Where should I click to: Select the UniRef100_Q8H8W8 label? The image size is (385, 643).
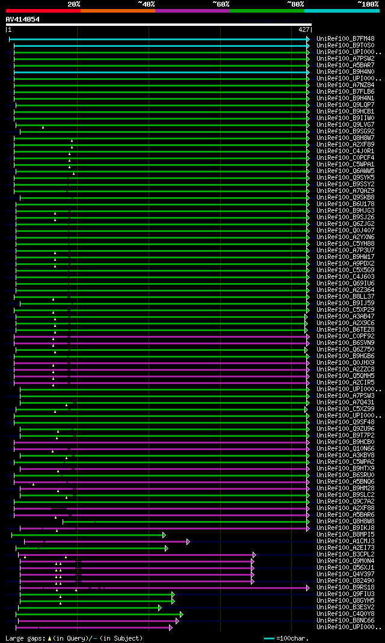345,521
